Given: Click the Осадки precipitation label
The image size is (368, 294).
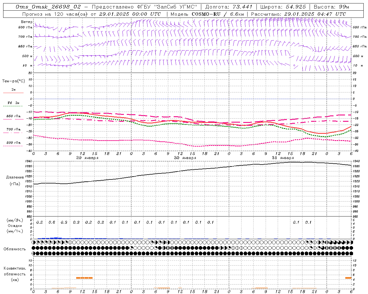Looking at the screenshot, I should click(x=15, y=226).
